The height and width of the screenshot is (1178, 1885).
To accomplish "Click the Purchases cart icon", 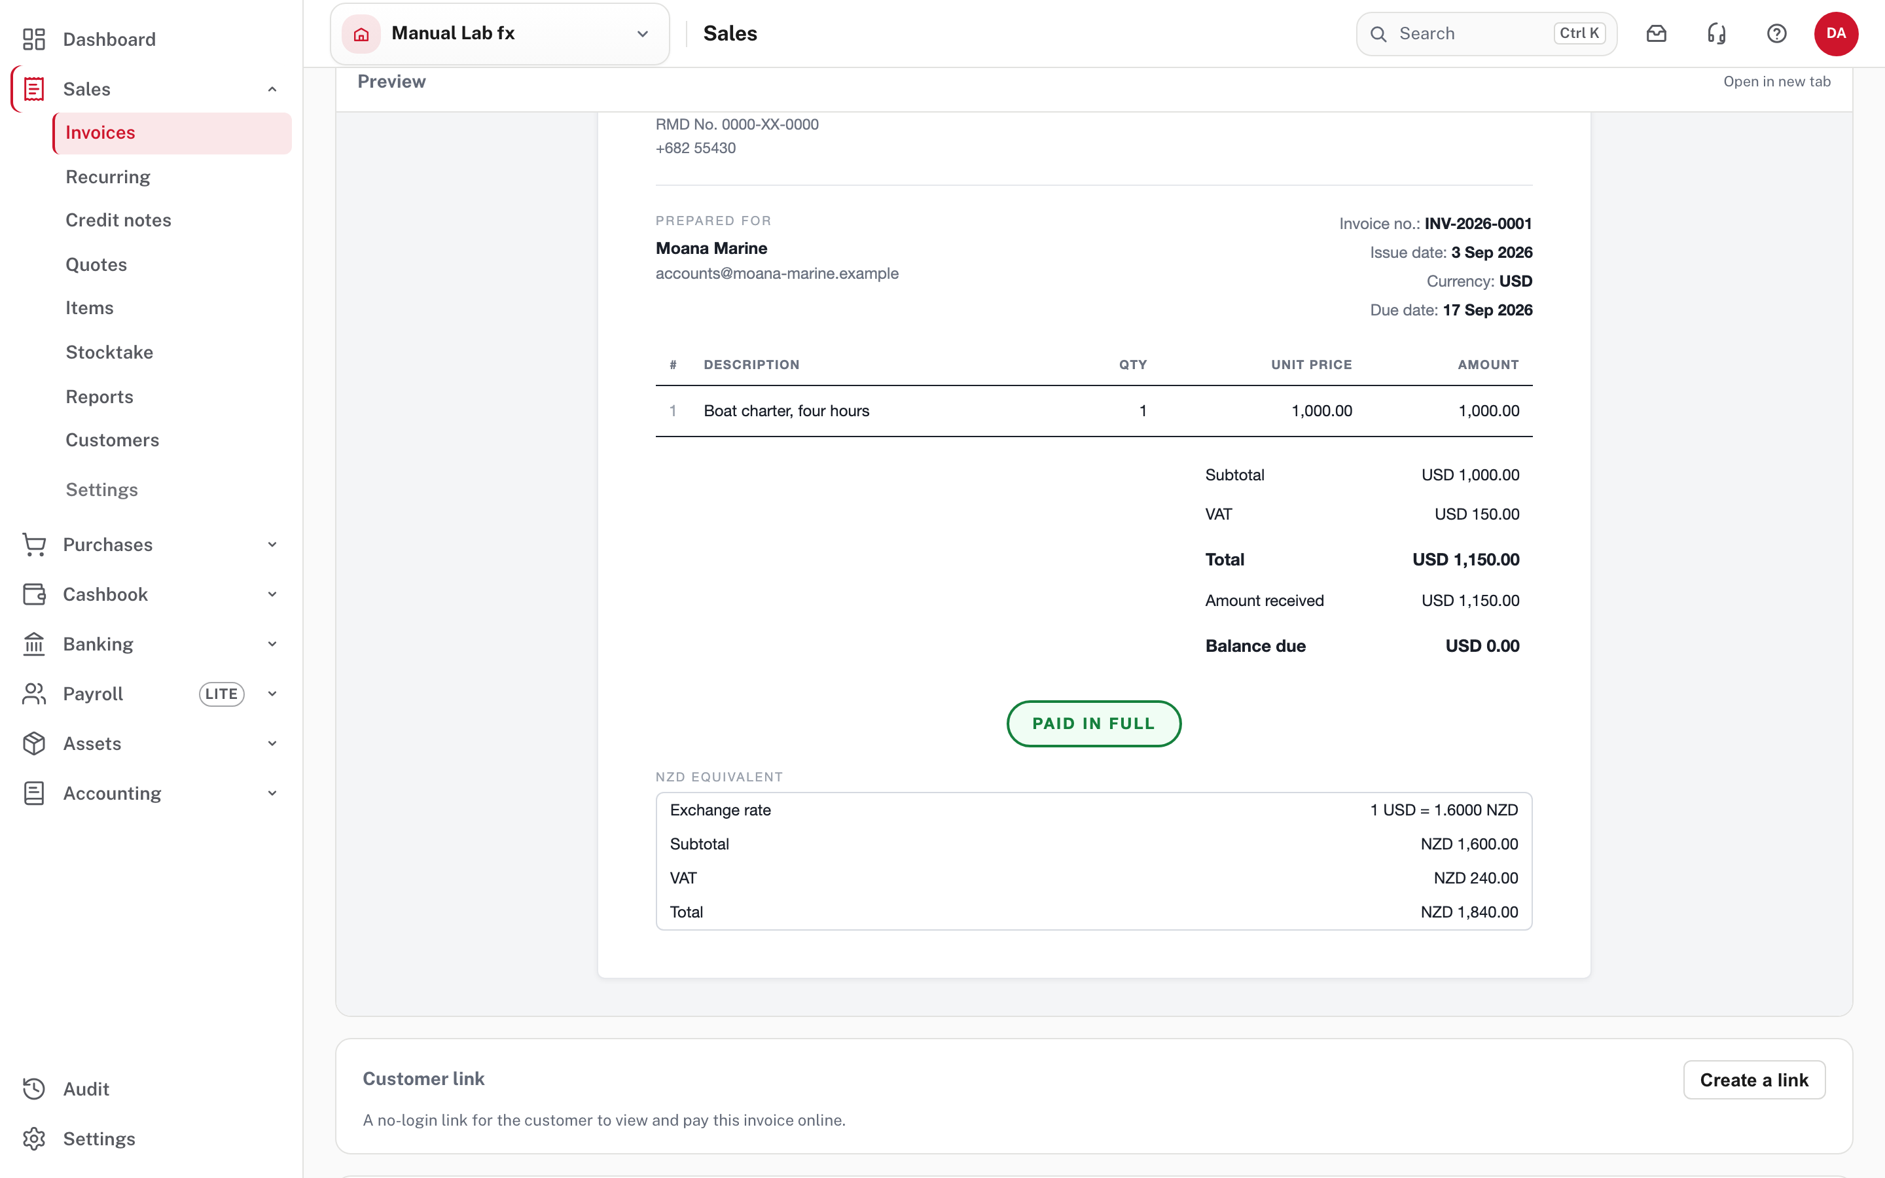I will 33,544.
